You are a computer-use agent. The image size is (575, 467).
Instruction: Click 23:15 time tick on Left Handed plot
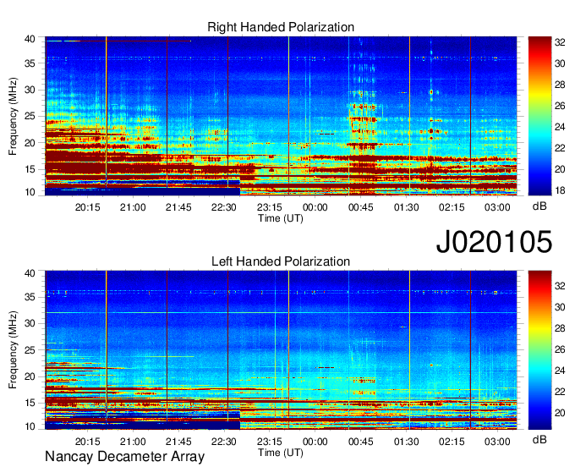pos(270,442)
